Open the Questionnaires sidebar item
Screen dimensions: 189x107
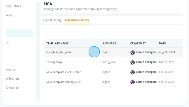pos(12,87)
